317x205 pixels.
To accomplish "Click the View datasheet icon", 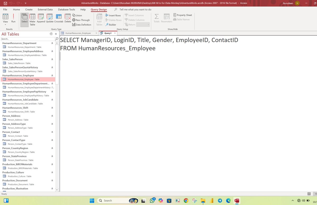I will tap(5, 16).
